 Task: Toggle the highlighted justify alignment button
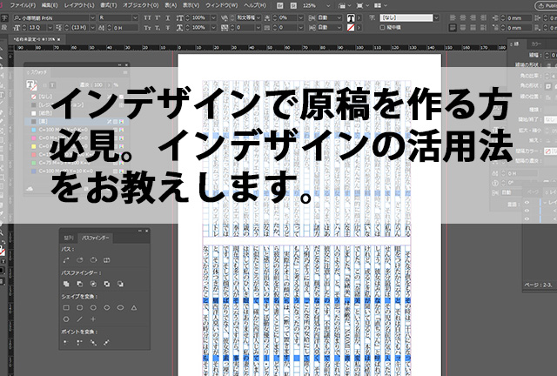(453, 27)
